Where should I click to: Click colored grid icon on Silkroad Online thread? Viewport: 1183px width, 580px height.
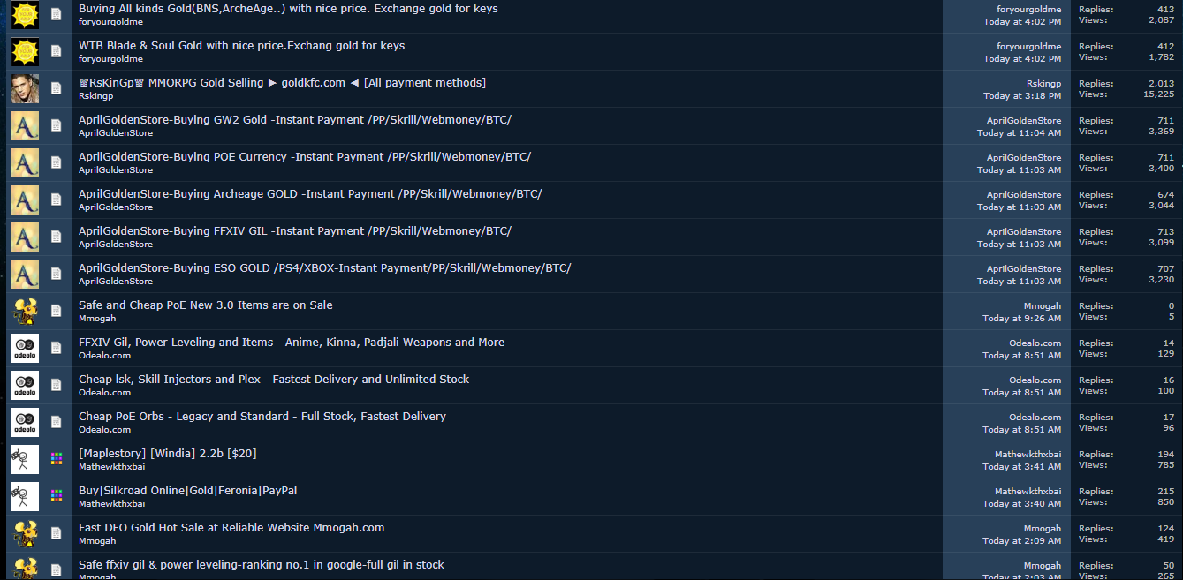click(x=57, y=496)
